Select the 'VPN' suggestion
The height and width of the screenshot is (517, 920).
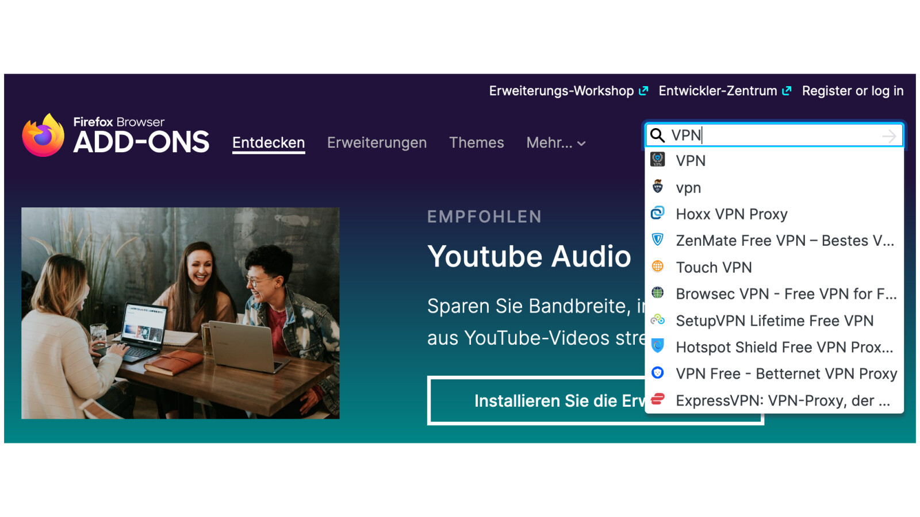[774, 160]
